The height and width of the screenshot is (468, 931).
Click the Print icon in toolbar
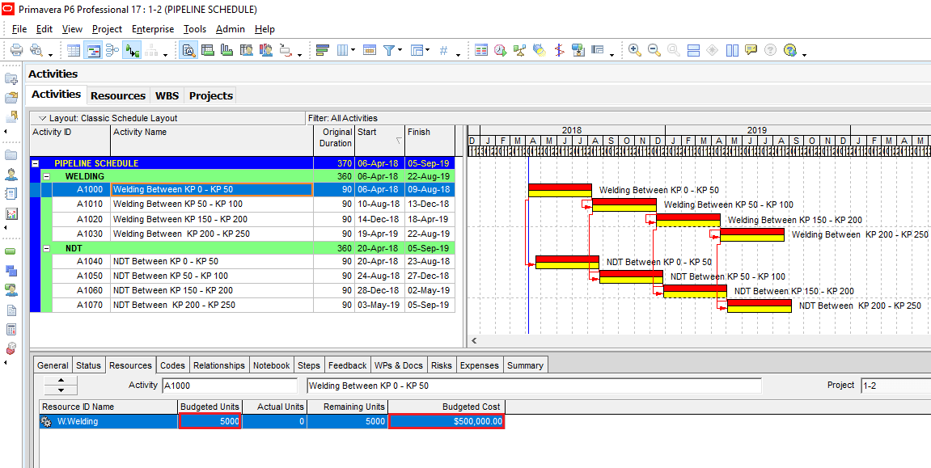tap(17, 50)
